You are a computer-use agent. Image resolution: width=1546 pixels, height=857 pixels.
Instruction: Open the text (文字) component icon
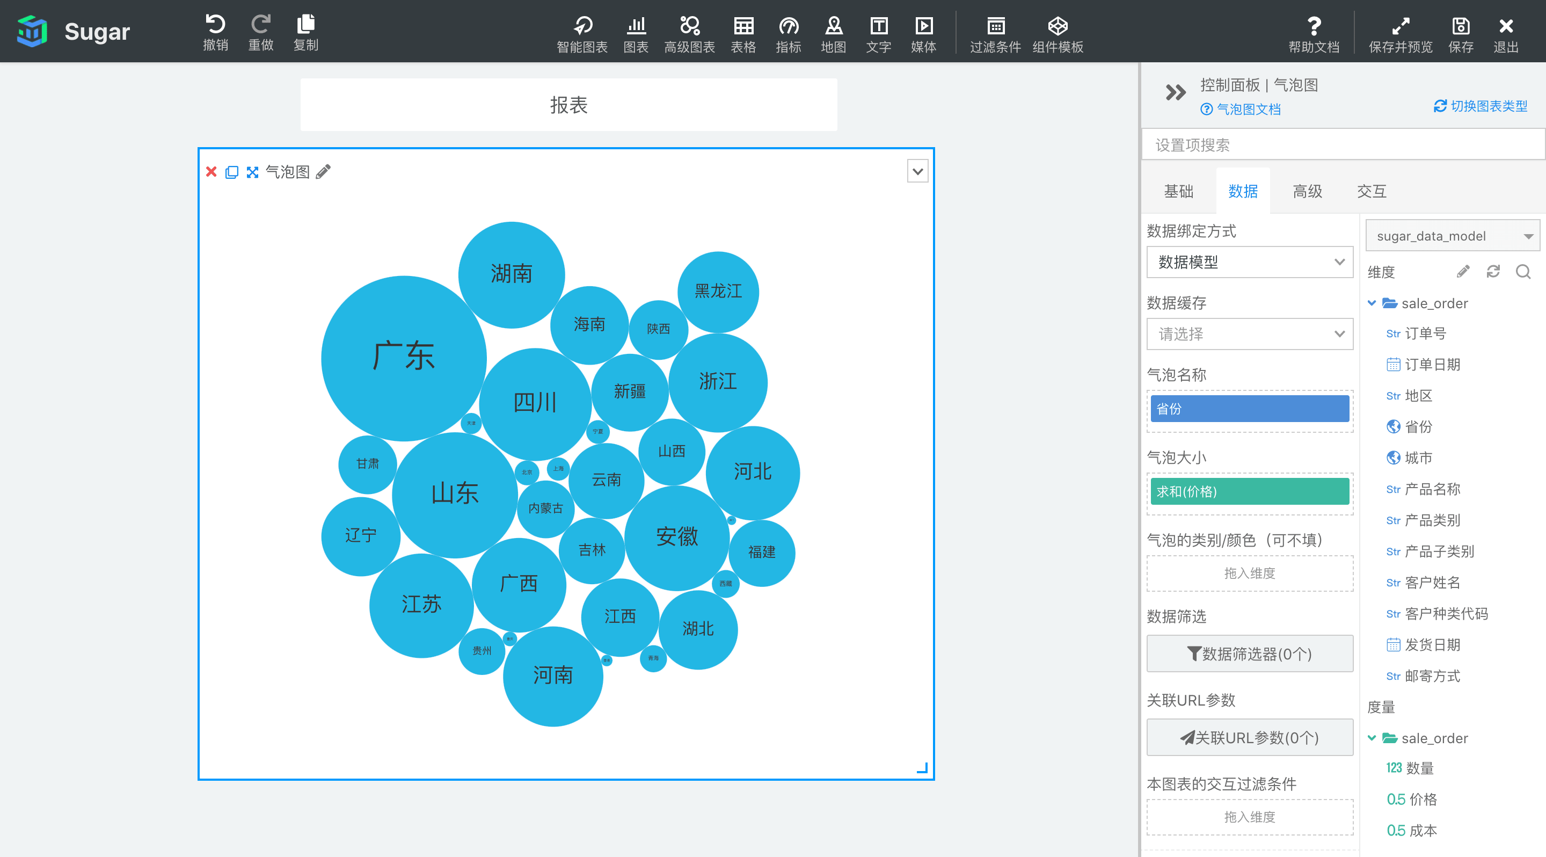[x=879, y=26]
